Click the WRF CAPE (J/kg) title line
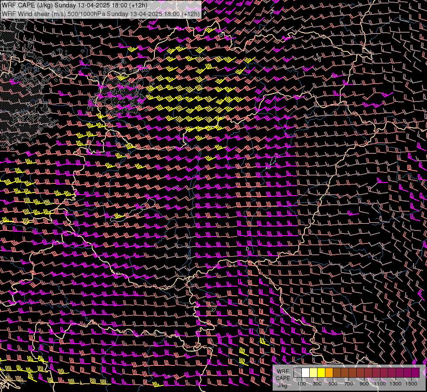This screenshot has width=427, height=392. (x=75, y=5)
